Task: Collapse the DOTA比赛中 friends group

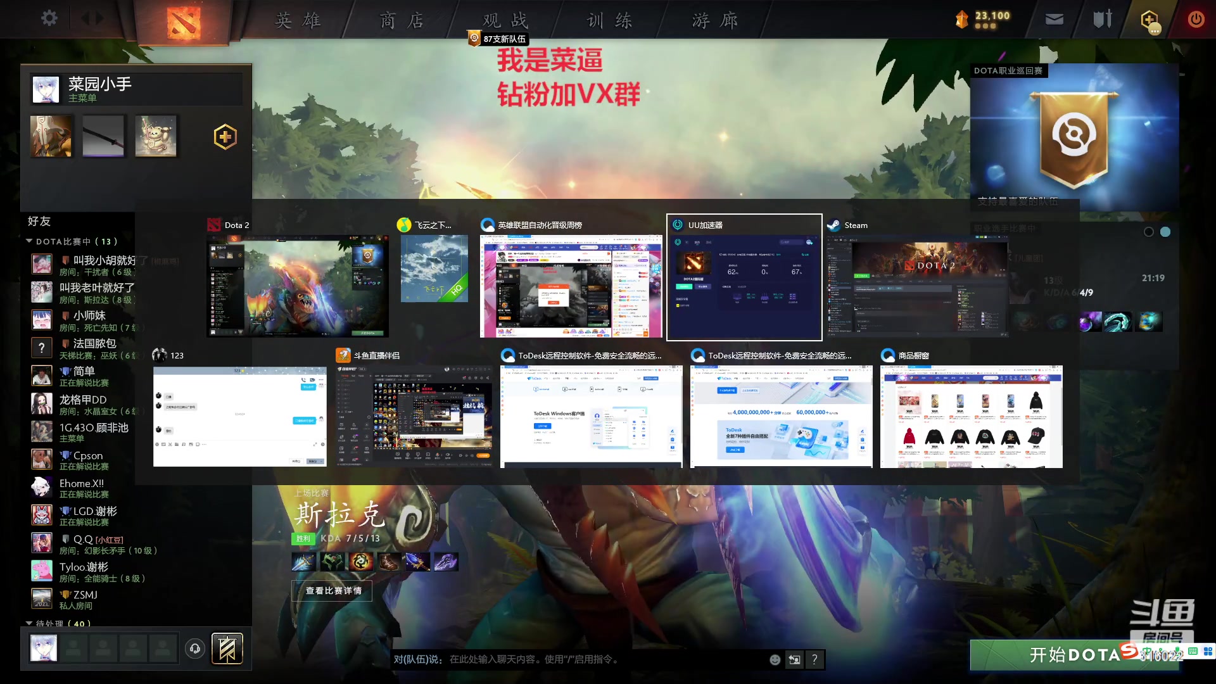Action: pyautogui.click(x=29, y=241)
